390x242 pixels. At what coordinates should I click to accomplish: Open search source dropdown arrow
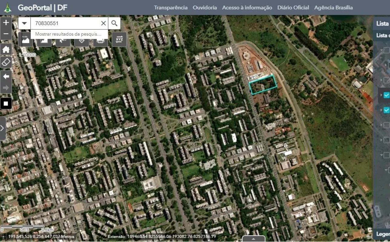[25, 23]
